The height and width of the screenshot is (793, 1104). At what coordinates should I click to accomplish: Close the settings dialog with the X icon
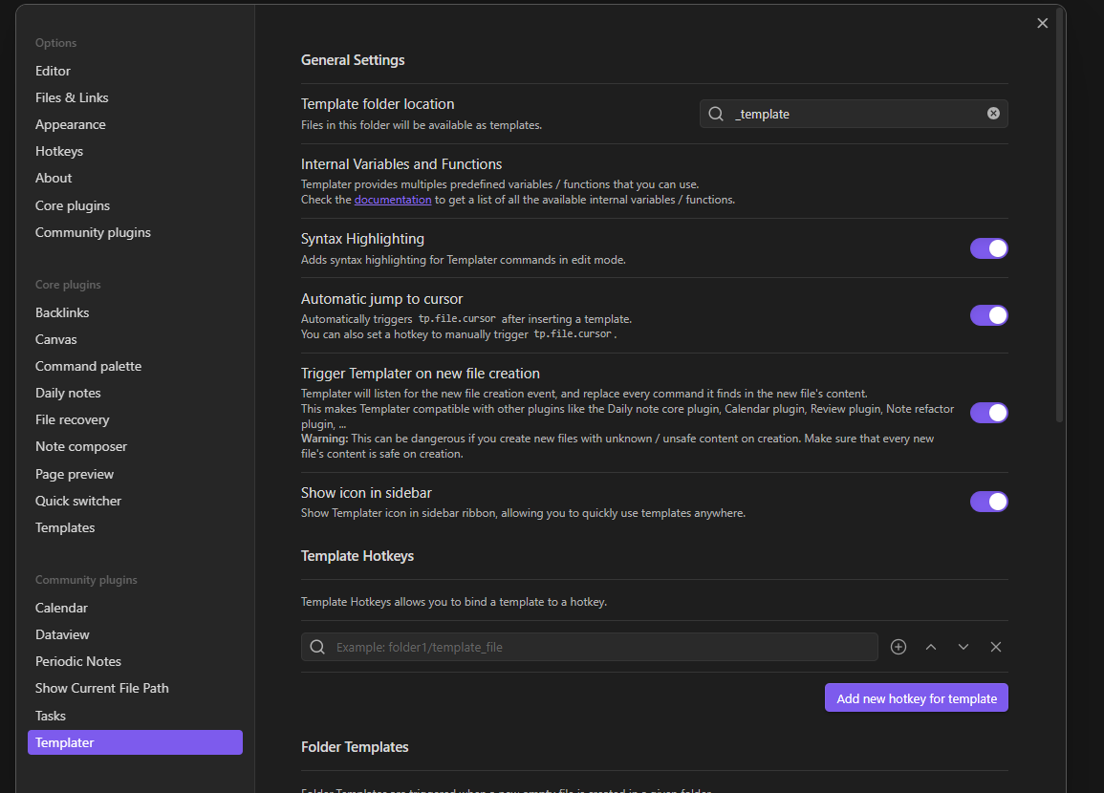click(x=1042, y=23)
